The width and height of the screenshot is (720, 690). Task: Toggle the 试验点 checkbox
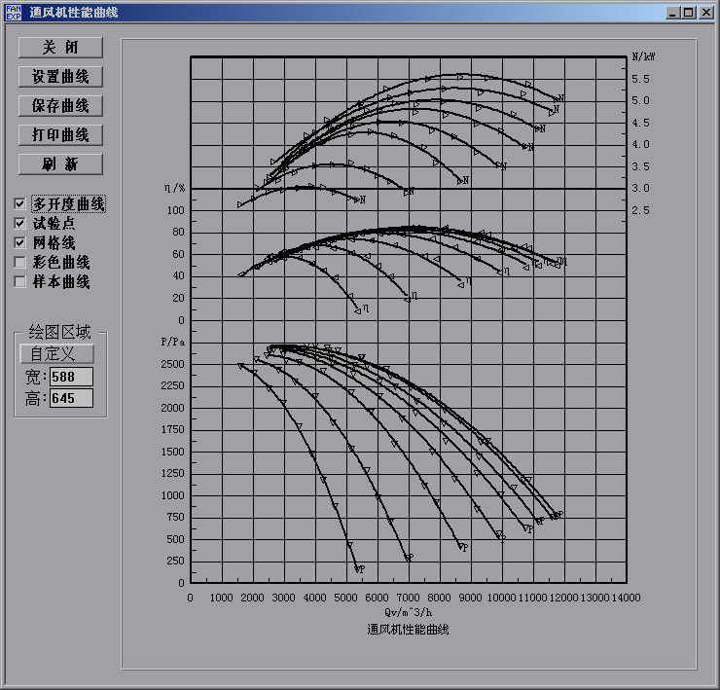tap(20, 224)
